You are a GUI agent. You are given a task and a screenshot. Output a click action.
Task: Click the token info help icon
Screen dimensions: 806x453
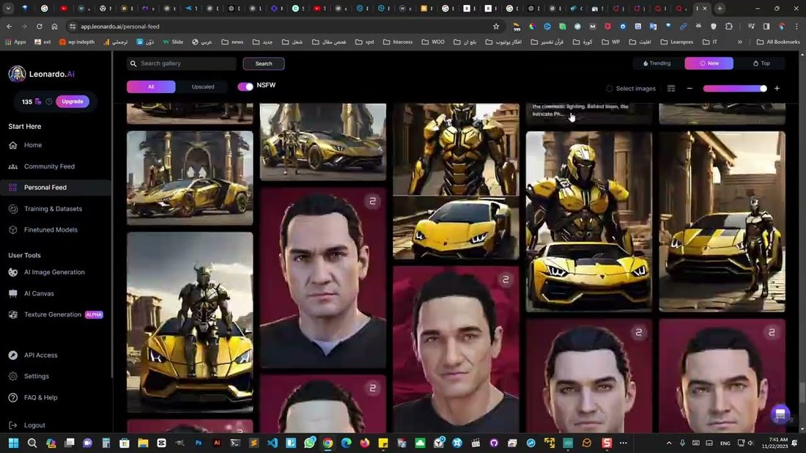pyautogui.click(x=49, y=102)
